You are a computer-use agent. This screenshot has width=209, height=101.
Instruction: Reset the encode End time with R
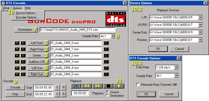[x=64, y=94]
